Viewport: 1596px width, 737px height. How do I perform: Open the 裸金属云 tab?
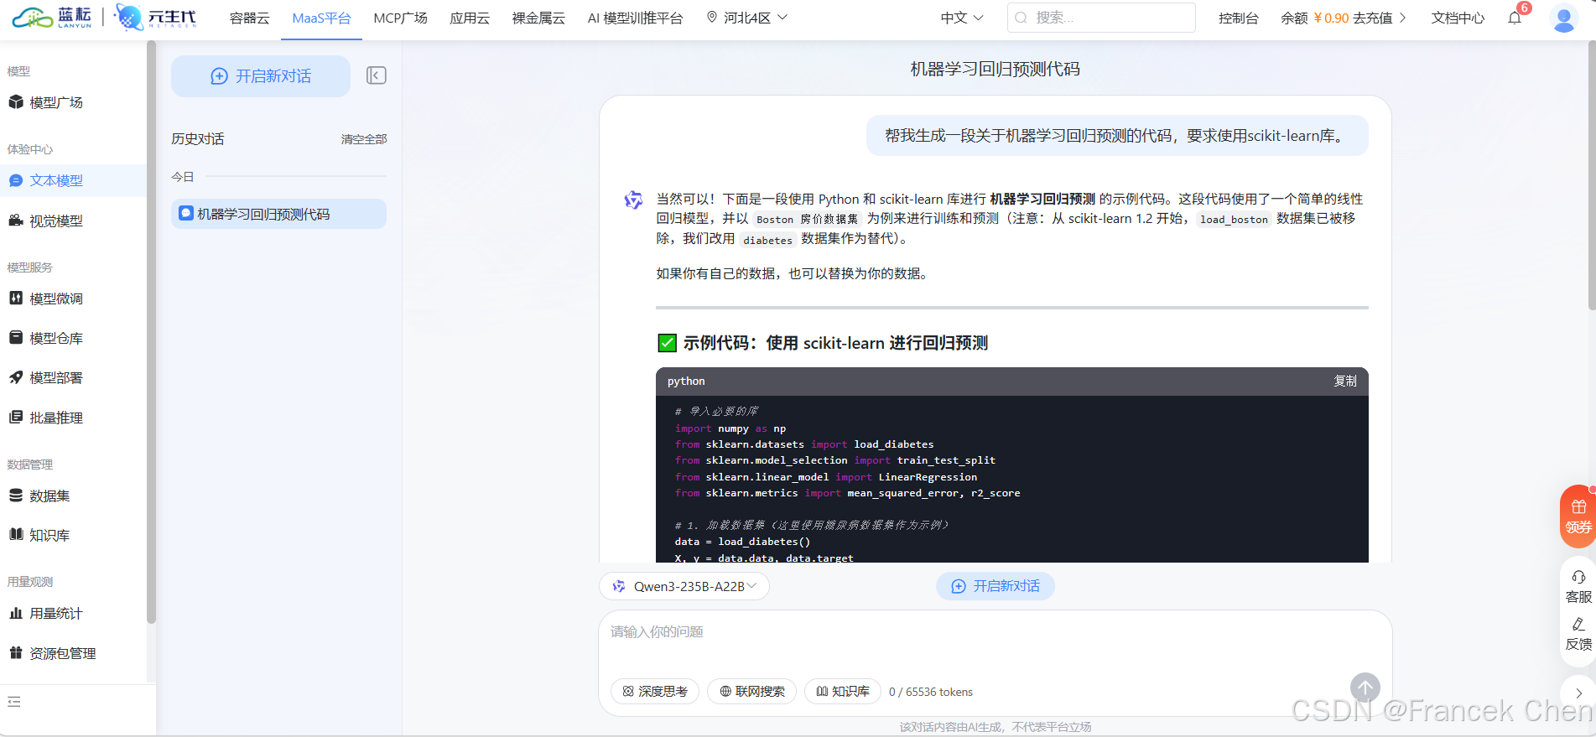coord(538,18)
